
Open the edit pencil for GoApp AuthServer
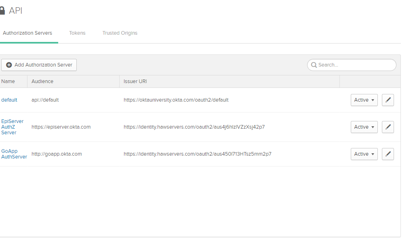[x=388, y=154]
